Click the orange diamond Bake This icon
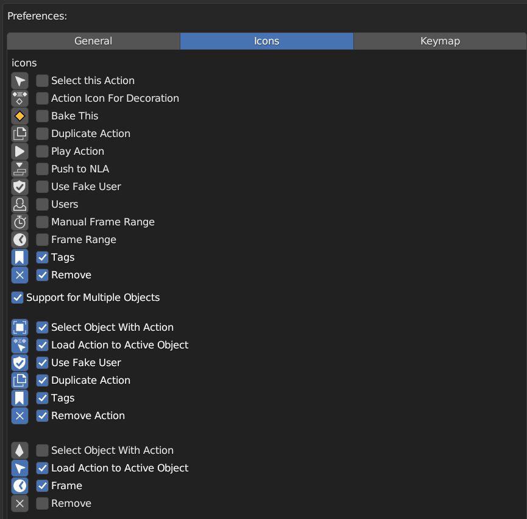 [x=20, y=116]
